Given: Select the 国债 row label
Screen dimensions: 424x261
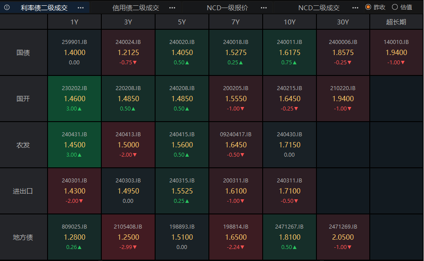Looking at the screenshot, I should click(23, 52).
